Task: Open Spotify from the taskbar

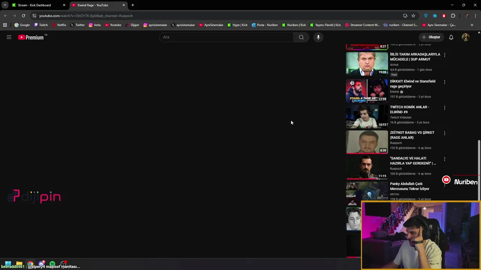Action: click(52, 264)
